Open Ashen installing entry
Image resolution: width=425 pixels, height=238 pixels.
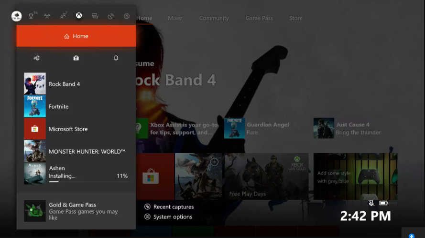(x=76, y=173)
